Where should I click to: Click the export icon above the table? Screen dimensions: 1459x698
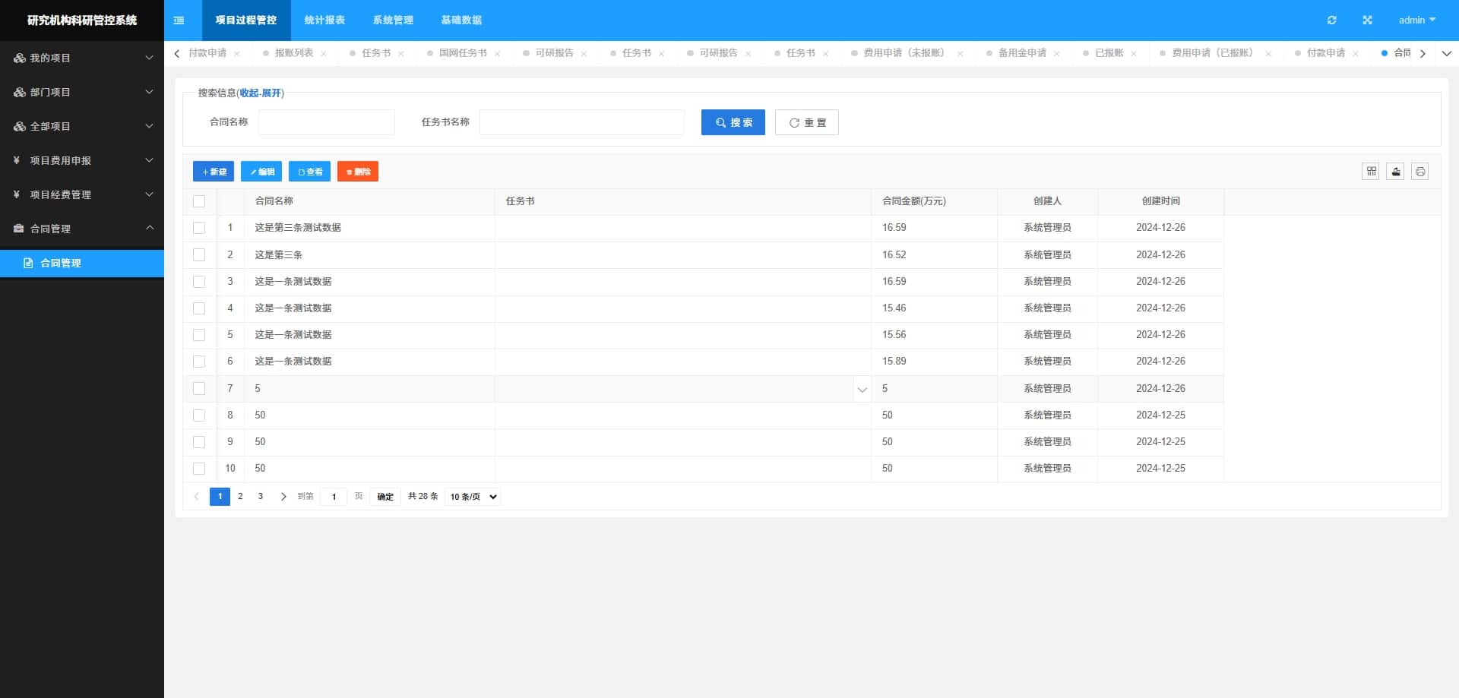click(1395, 172)
